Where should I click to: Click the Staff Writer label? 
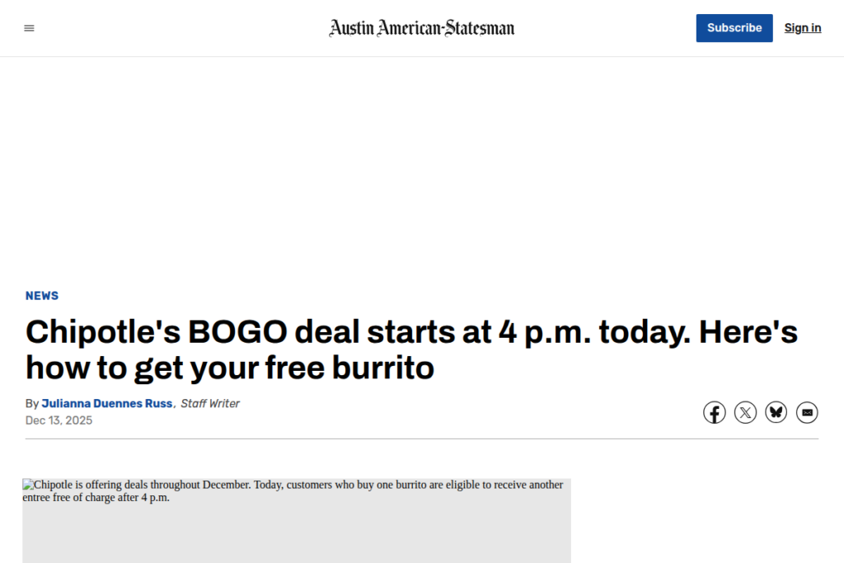[x=210, y=404]
